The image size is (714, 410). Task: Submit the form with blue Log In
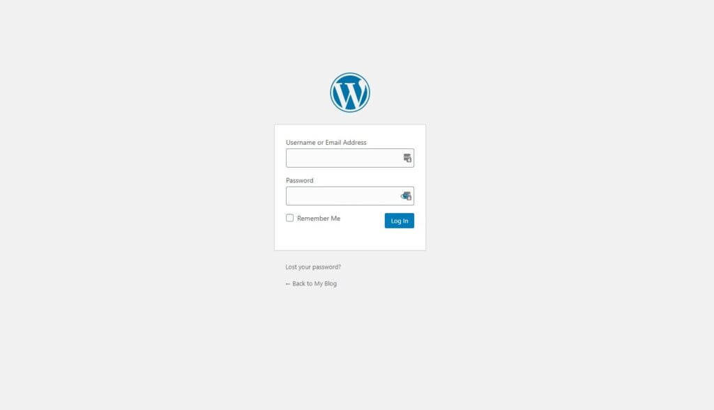point(400,221)
